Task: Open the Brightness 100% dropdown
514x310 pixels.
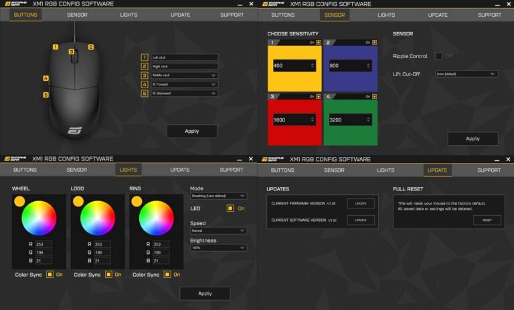Action: point(218,248)
